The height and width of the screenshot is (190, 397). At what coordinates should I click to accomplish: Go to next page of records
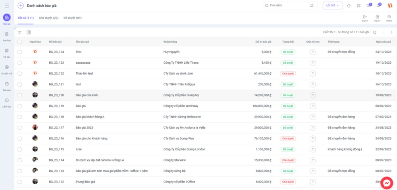391,32
